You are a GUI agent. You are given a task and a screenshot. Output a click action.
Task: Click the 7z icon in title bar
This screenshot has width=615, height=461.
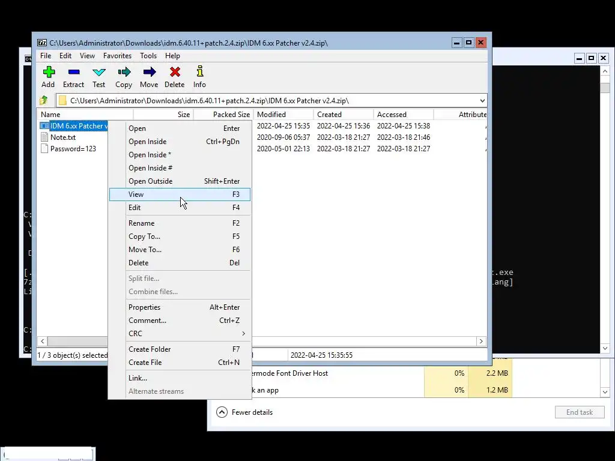coord(42,43)
